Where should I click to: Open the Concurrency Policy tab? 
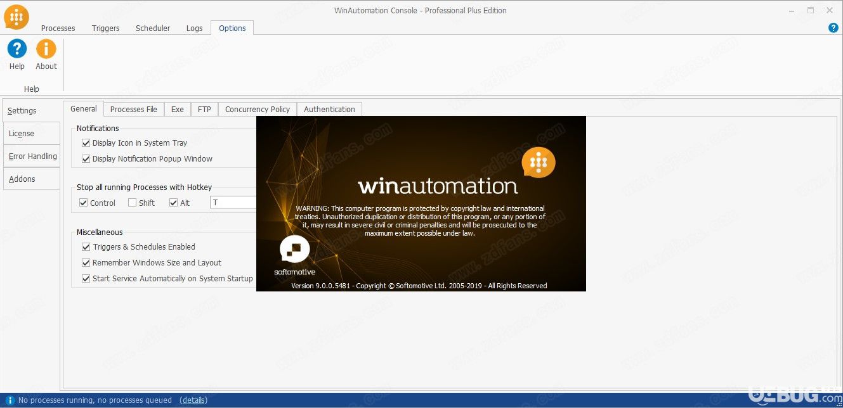(258, 110)
